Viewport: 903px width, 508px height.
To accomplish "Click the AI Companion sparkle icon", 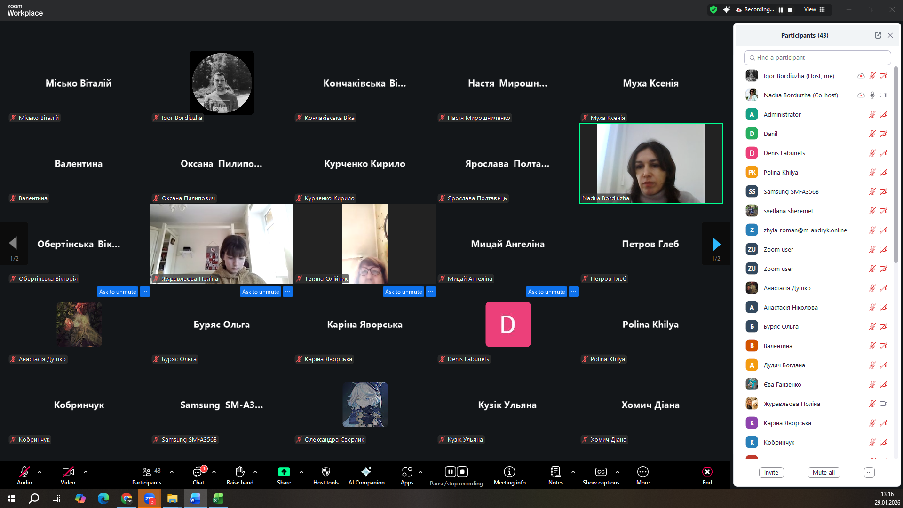I will (366, 472).
